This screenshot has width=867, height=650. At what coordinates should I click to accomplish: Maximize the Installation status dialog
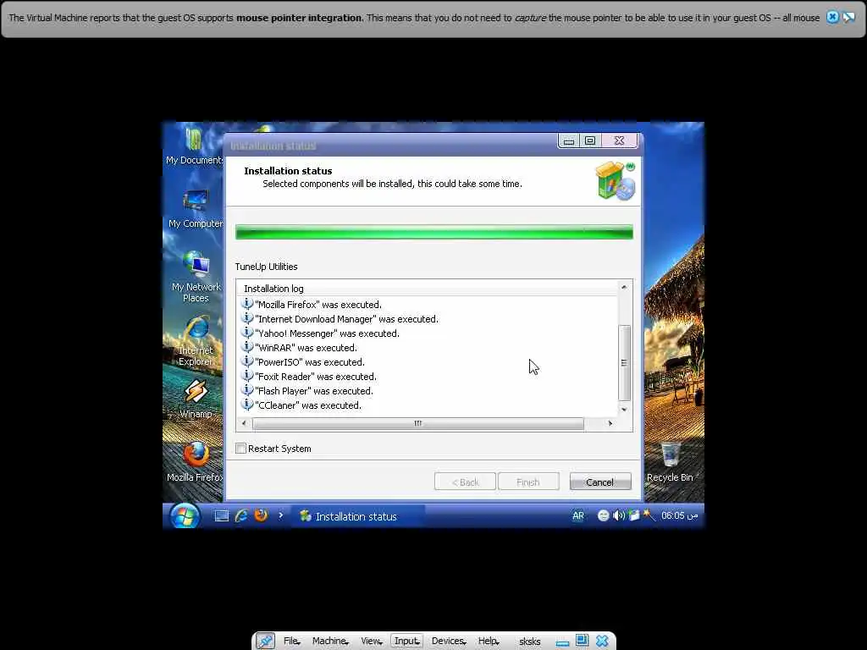pos(590,141)
